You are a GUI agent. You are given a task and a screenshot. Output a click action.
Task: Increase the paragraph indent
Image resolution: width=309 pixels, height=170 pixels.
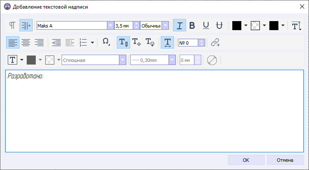click(x=56, y=42)
